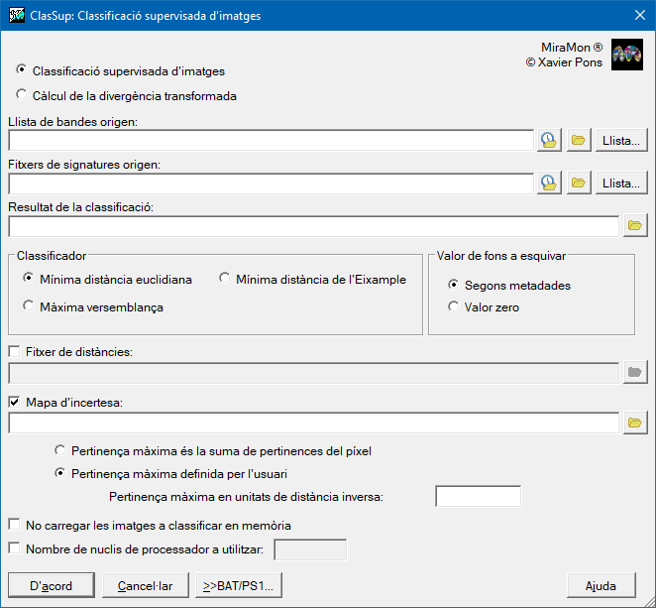This screenshot has width=656, height=608.
Task: Click Llista... button for signature files
Action: [621, 183]
